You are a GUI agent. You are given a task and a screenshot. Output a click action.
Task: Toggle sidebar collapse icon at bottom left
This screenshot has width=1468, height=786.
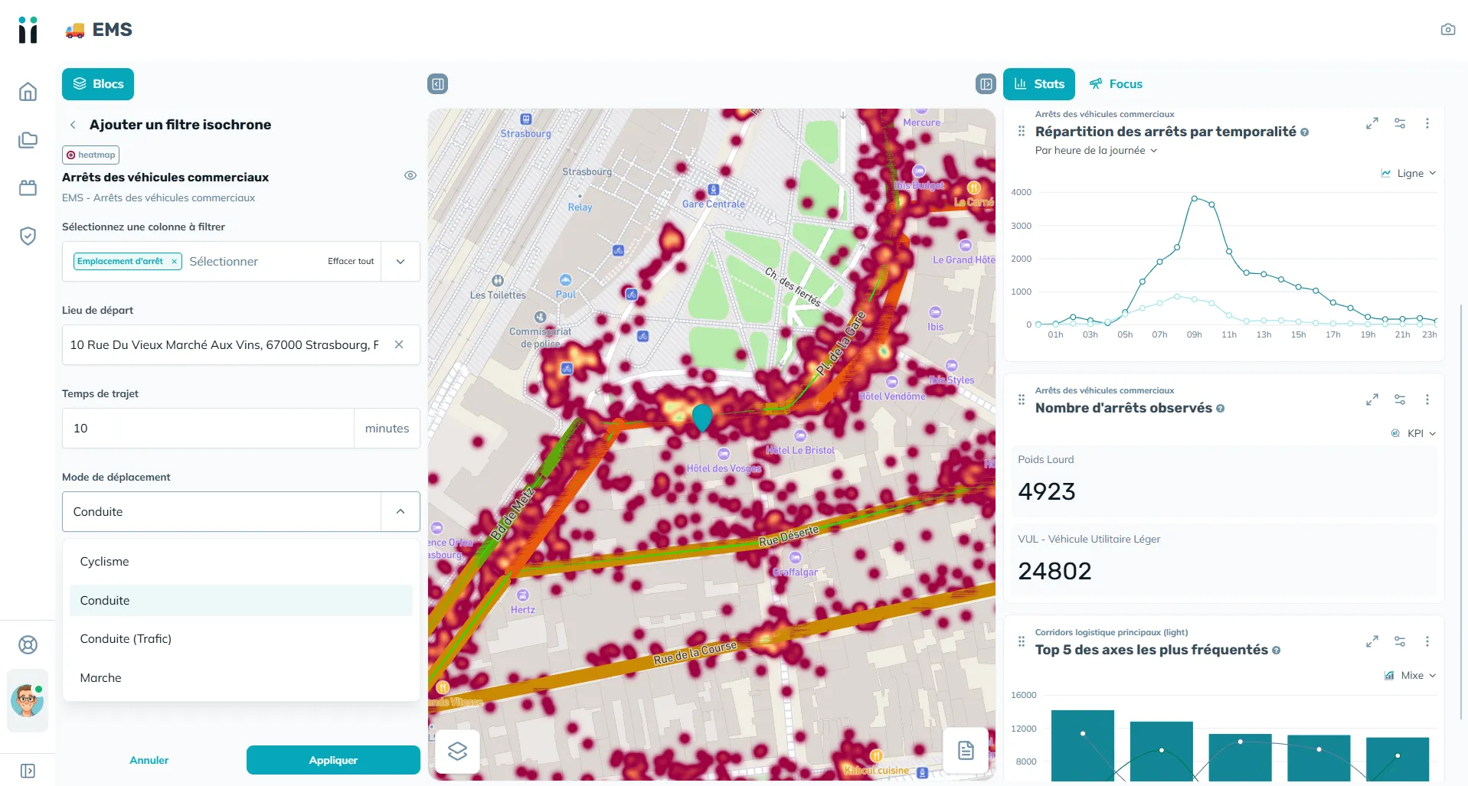pyautogui.click(x=28, y=771)
